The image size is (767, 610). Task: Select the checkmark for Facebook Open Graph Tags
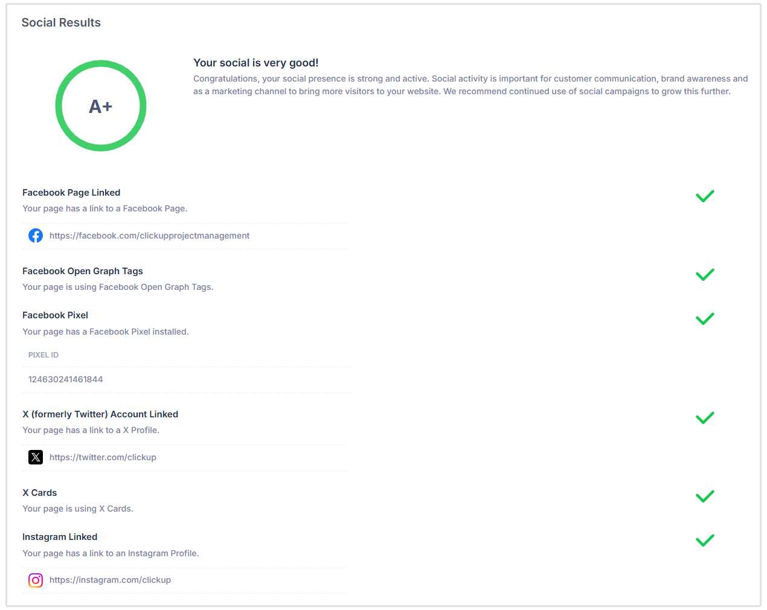click(705, 275)
